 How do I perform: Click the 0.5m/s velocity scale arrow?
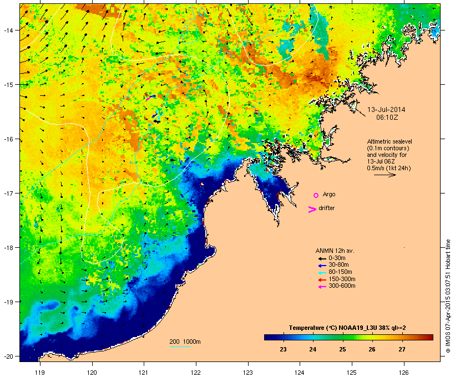pyautogui.click(x=385, y=175)
